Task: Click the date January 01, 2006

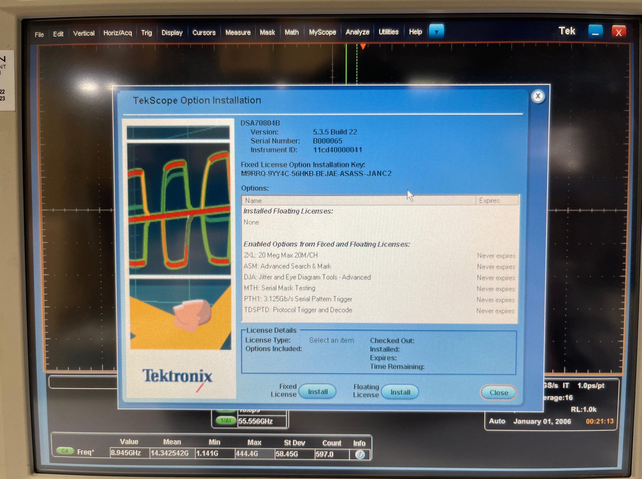Action: point(542,421)
